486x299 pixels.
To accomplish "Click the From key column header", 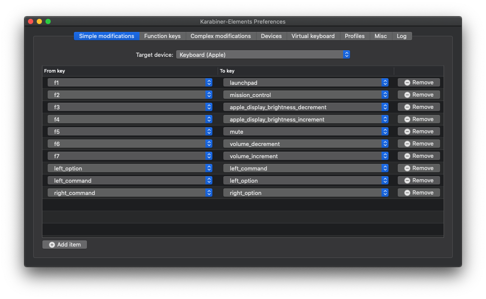I will coord(130,71).
